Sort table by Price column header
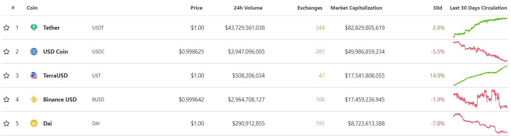511x136 pixels. [x=196, y=8]
